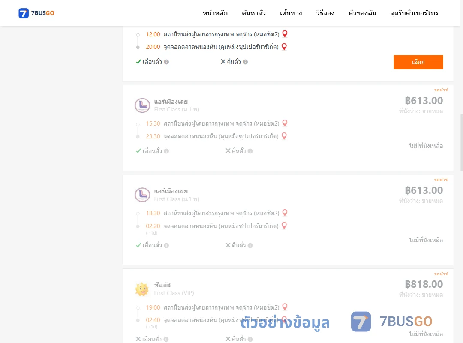Show info icon beside เลื่อนตั๋ว in 12:00 trip
The width and height of the screenshot is (463, 343).
(x=166, y=62)
